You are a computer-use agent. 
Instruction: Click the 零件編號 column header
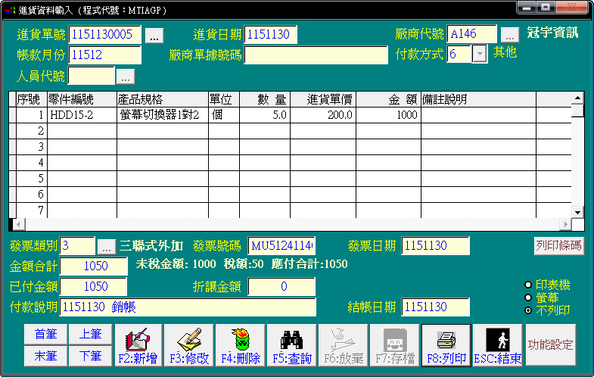click(82, 100)
